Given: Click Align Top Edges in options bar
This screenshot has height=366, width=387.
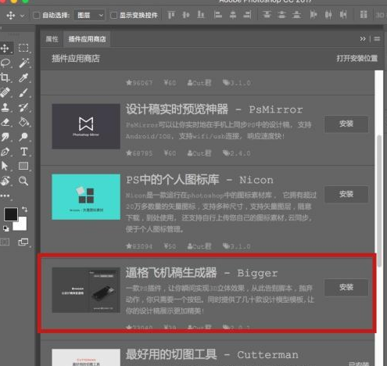Looking at the screenshot, I should (171, 15).
